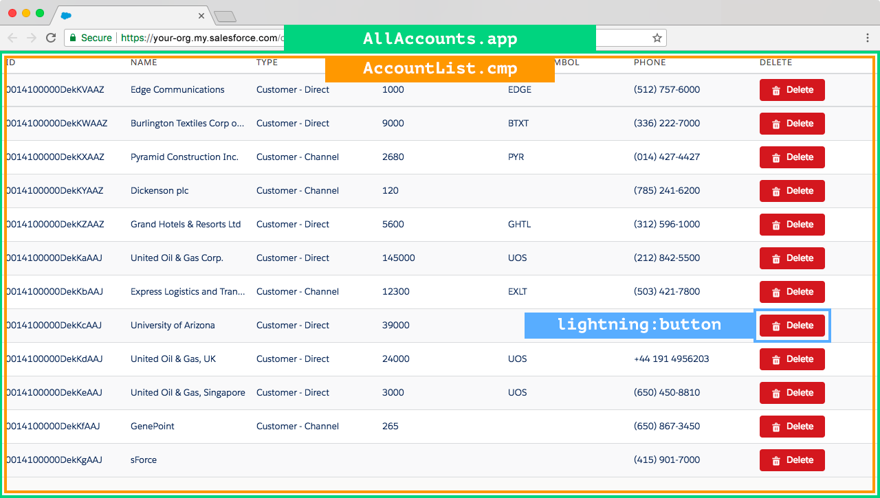Click the NAME column header
Viewport: 880px width, 498px height.
[144, 63]
